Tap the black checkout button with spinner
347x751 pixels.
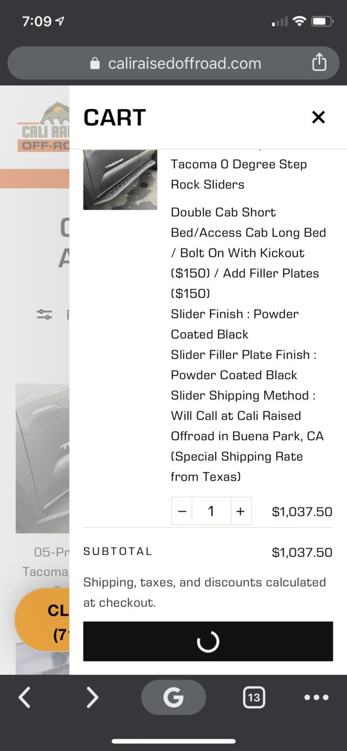[208, 641]
